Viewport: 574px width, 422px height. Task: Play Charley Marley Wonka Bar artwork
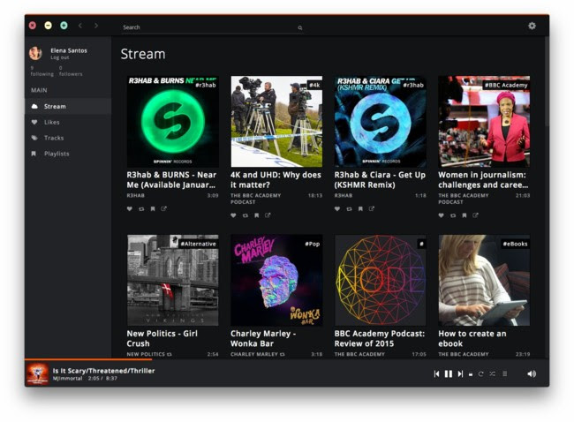(276, 280)
